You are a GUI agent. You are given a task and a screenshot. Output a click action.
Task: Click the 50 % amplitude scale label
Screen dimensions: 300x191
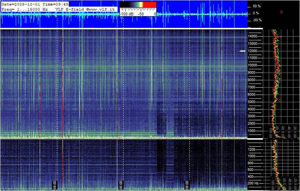[x=256, y=6]
